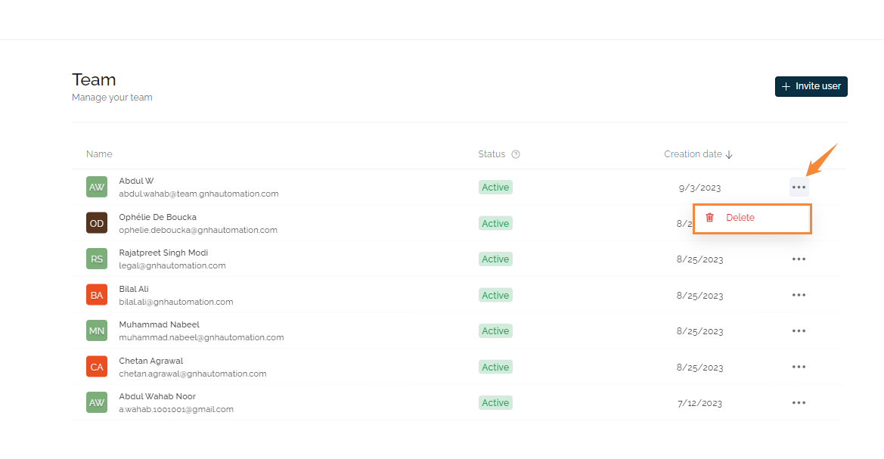Image resolution: width=884 pixels, height=459 pixels.
Task: Click the Status help question mark icon
Action: [516, 154]
